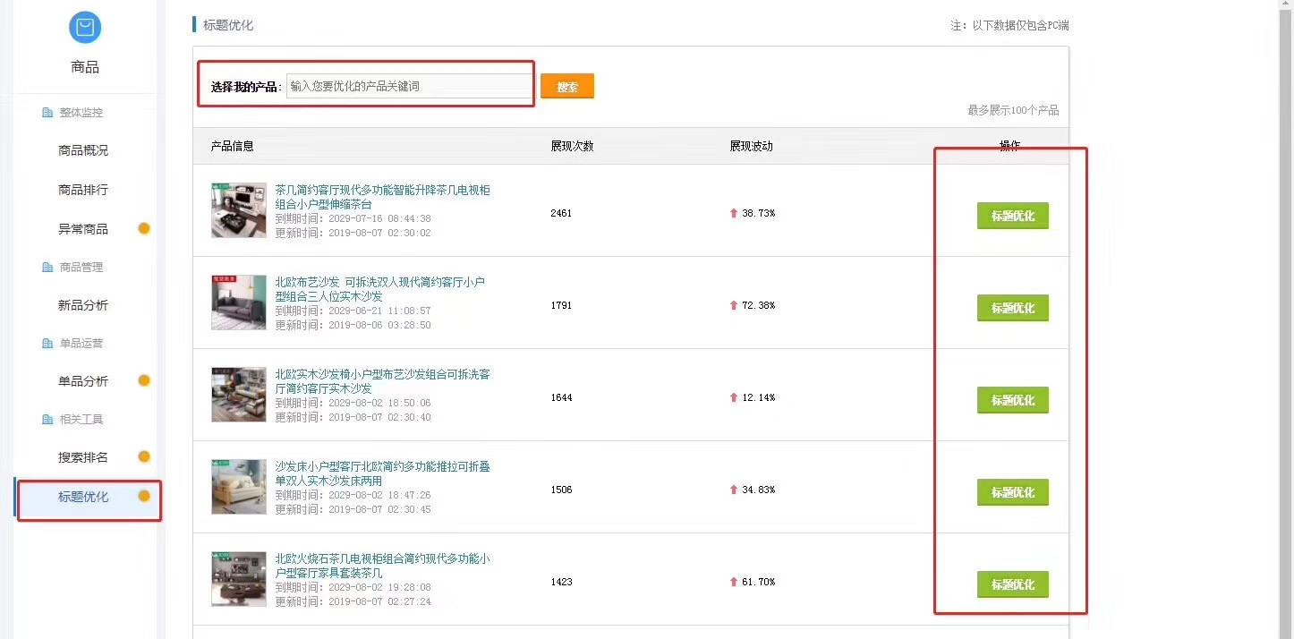
Task: Click the 展现波动 column header
Action: 751,146
